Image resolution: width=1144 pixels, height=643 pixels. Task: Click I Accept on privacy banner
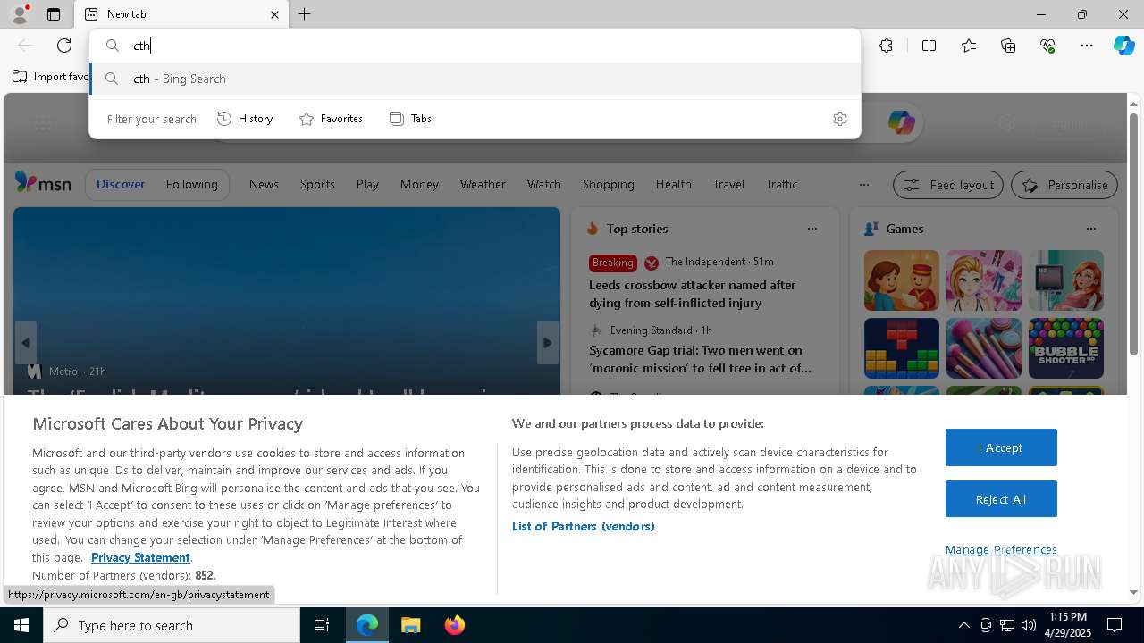(x=1001, y=447)
